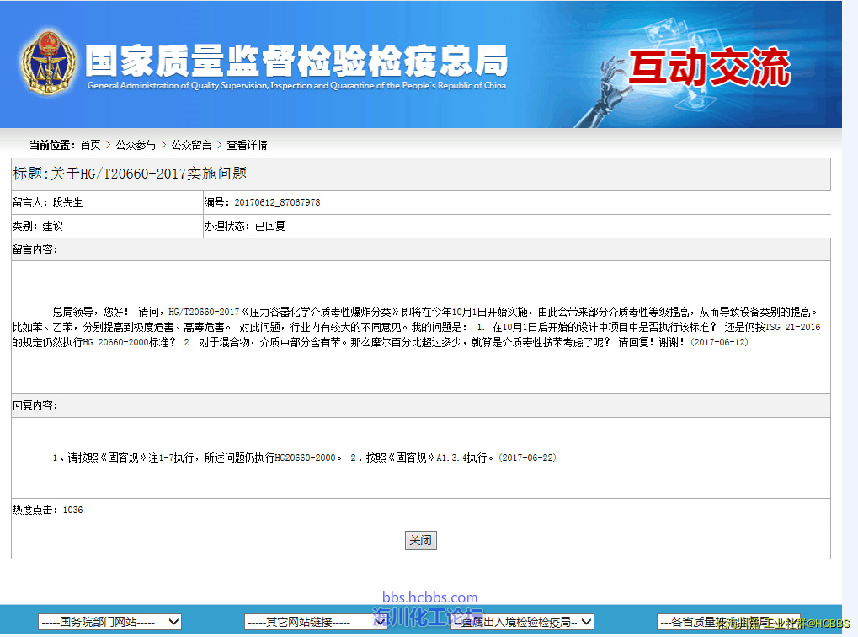
Task: Click arrow between 首页 and 公众参与
Action: 109,145
